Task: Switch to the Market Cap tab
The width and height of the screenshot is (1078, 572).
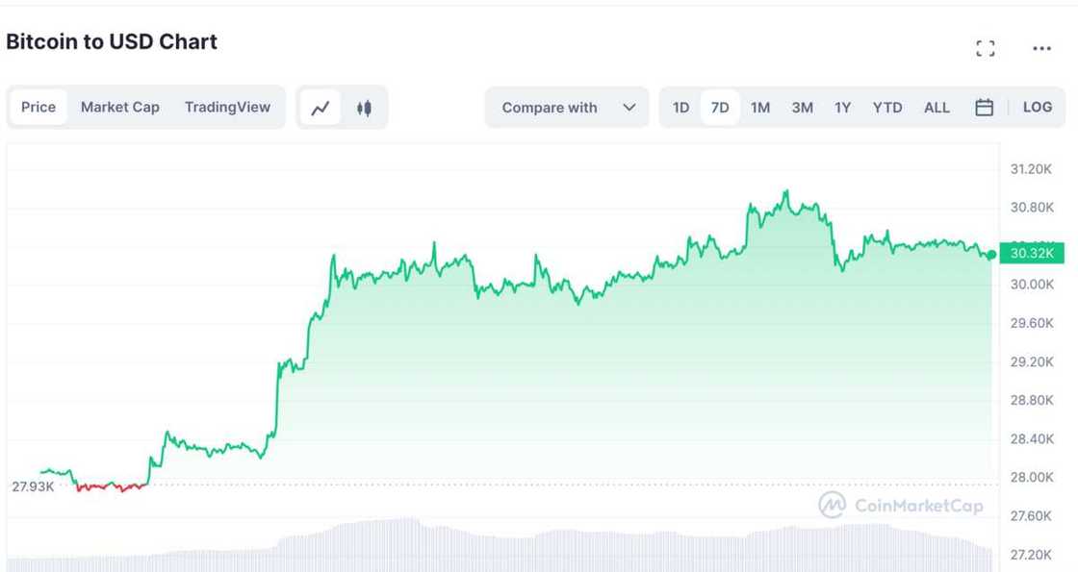Action: pyautogui.click(x=120, y=108)
